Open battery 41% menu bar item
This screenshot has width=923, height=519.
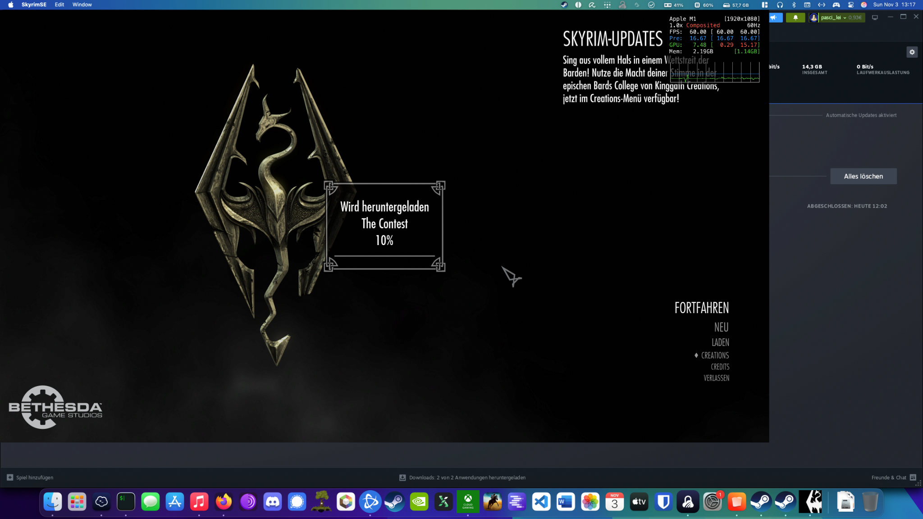click(x=673, y=5)
